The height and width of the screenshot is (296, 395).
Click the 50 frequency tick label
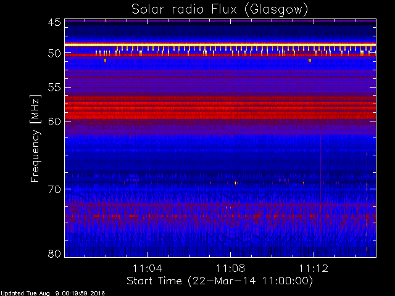(54, 54)
